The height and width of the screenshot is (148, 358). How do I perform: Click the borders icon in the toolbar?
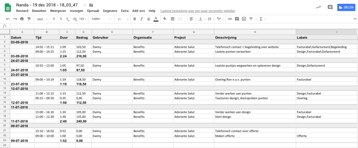pyautogui.click(x=172, y=19)
